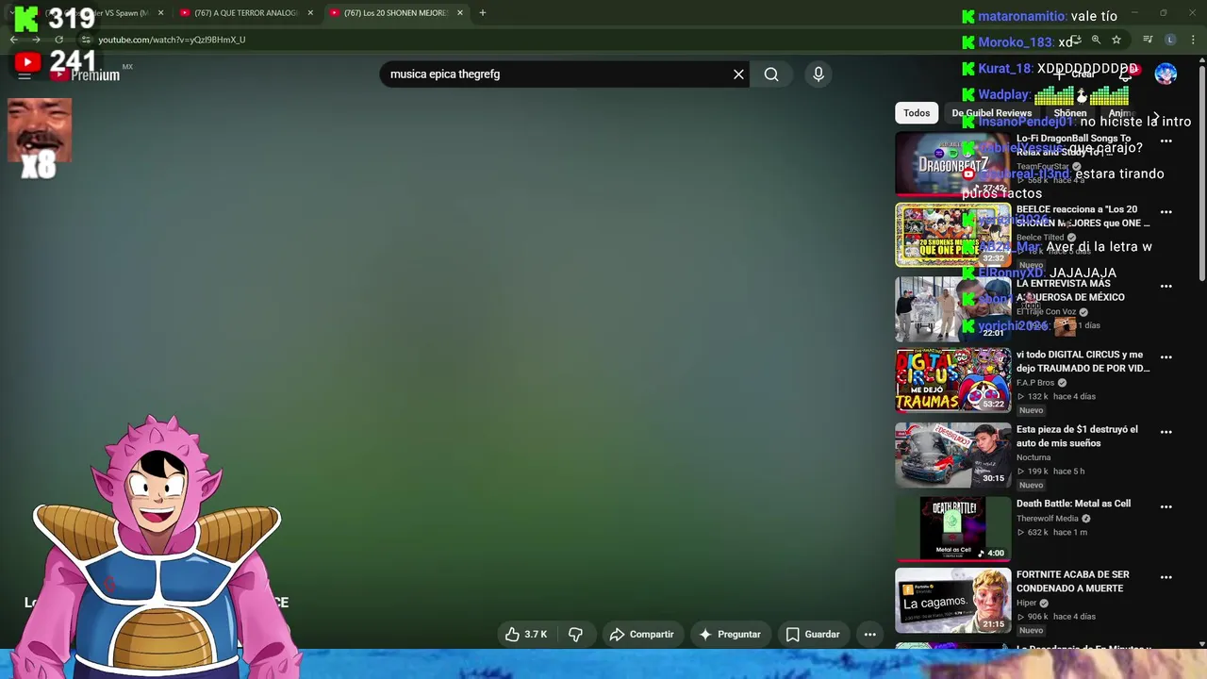
Task: Run search with the magnifier button
Action: tap(771, 75)
